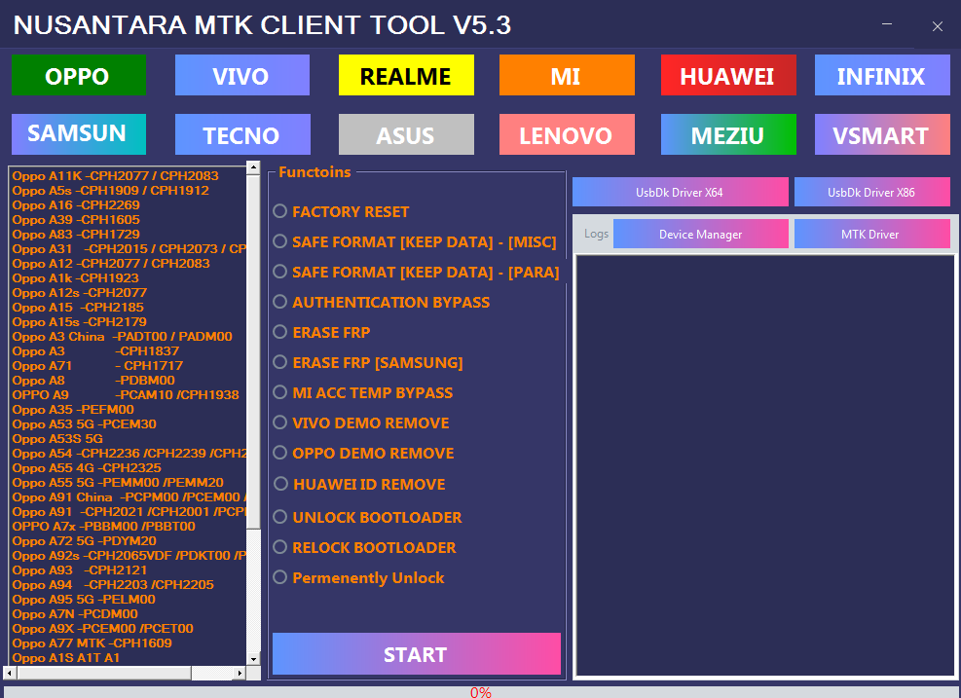This screenshot has width=961, height=698.
Task: Pick Oppo A53S 5G model
Action: click(57, 439)
